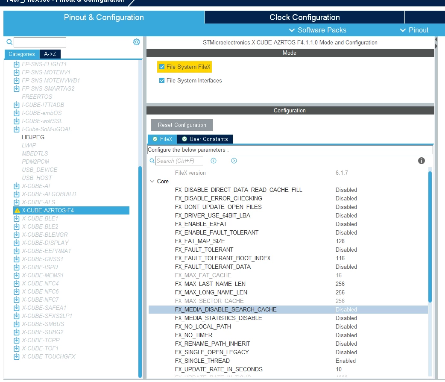Select FREERTOS in the category list
This screenshot has height=382, width=445.
pos(37,97)
